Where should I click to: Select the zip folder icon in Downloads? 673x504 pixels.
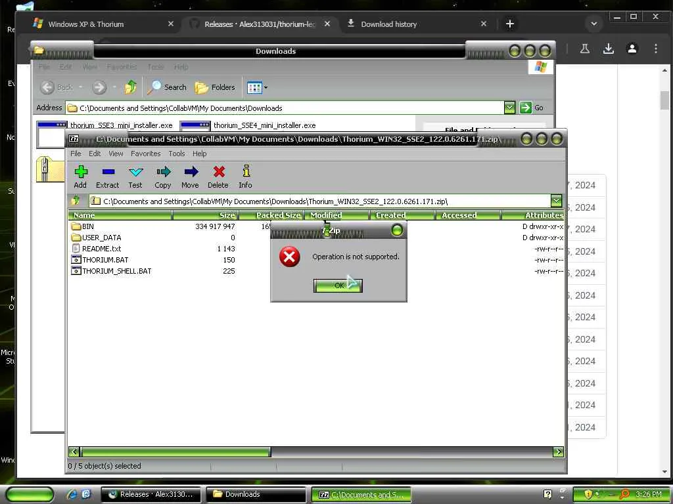coord(49,170)
